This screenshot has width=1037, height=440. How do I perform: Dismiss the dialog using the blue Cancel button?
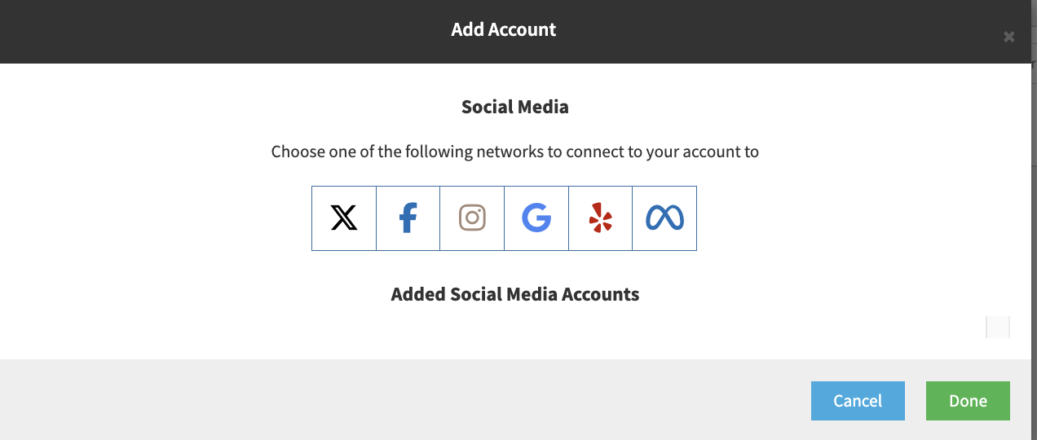click(858, 401)
